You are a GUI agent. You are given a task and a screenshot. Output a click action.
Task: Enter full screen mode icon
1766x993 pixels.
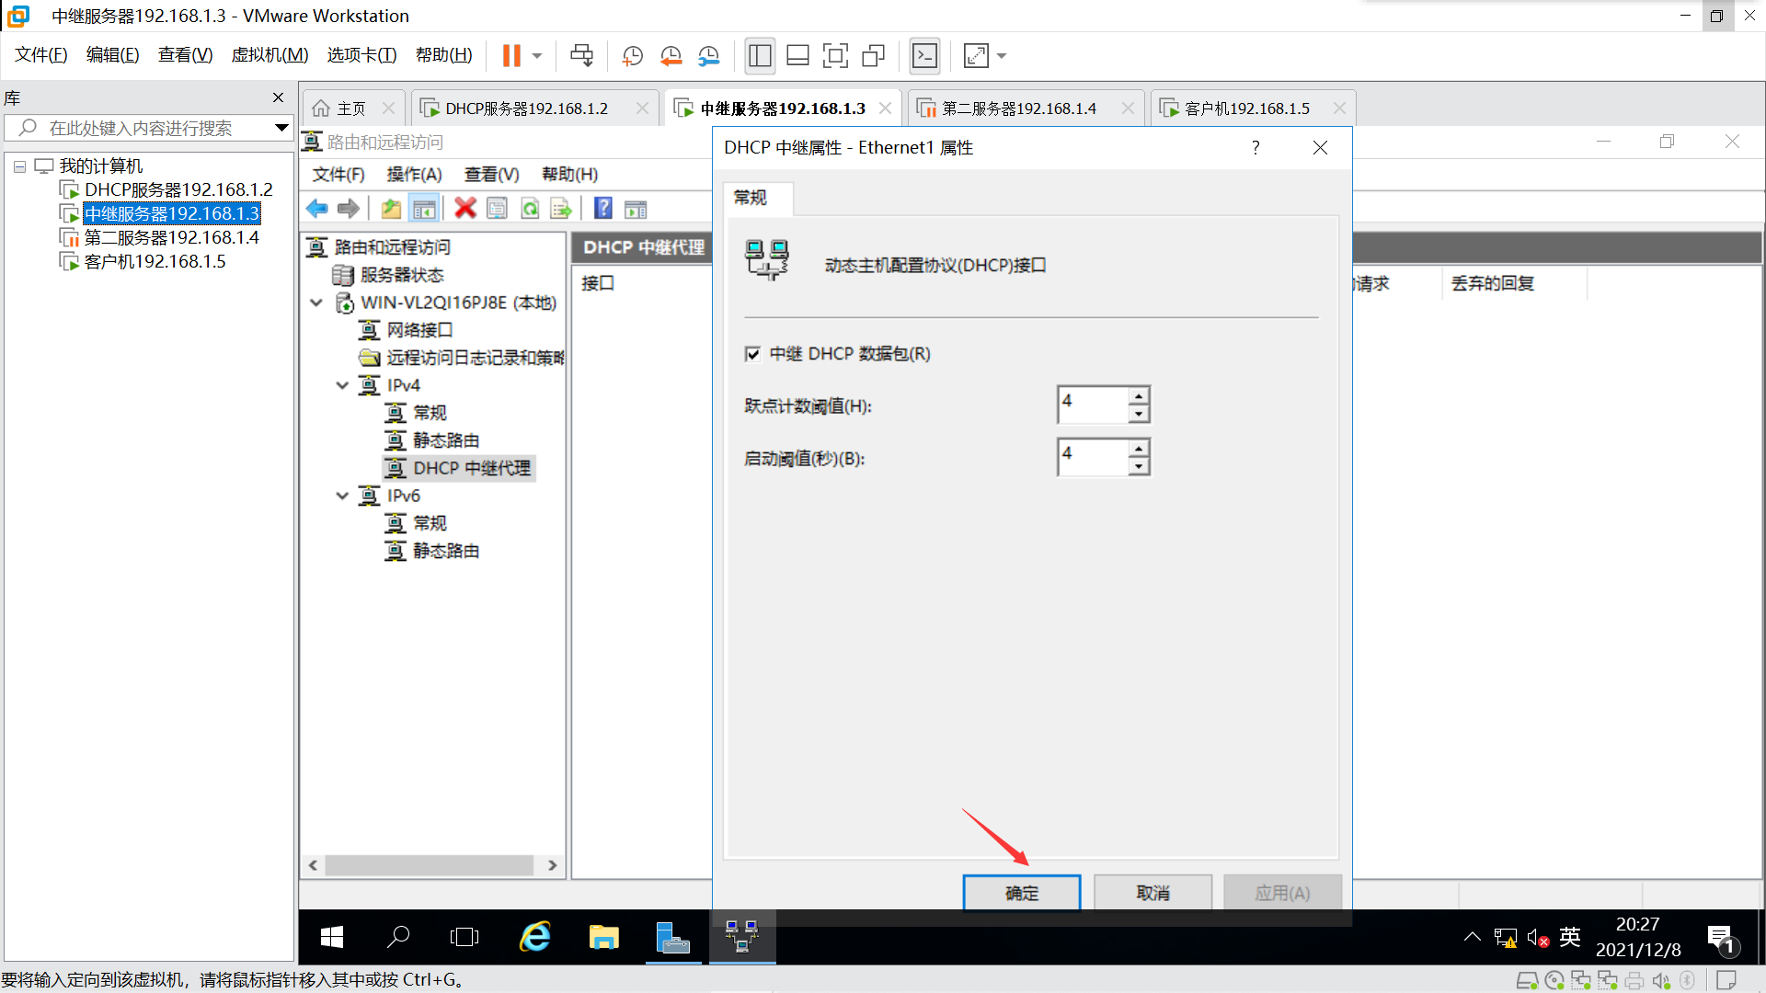835,56
